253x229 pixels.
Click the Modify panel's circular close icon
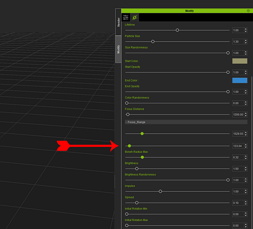(x=248, y=11)
